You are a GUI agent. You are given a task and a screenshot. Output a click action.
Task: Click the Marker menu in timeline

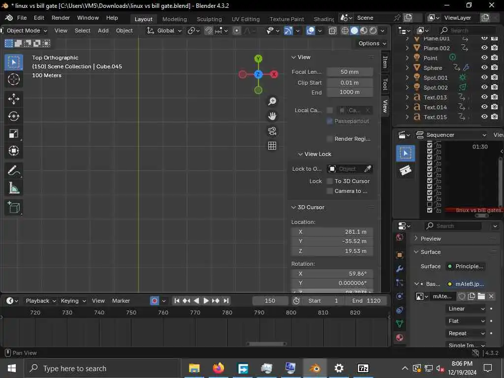coord(121,301)
